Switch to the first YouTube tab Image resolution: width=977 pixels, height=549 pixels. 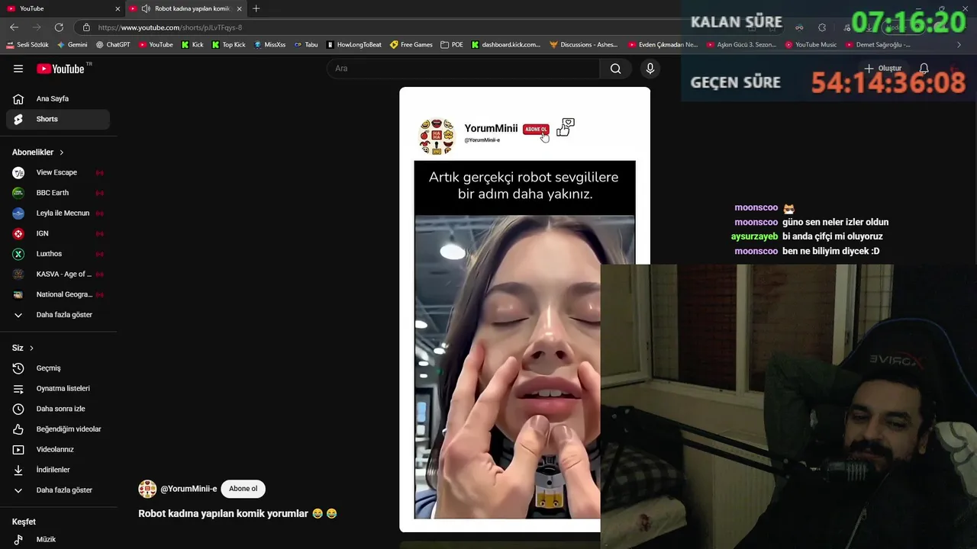tap(63, 8)
